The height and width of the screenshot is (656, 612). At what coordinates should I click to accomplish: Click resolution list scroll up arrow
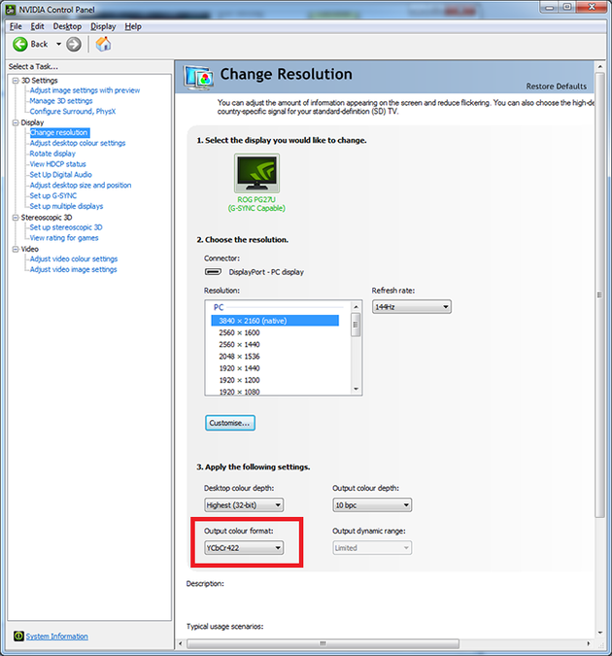pos(356,307)
